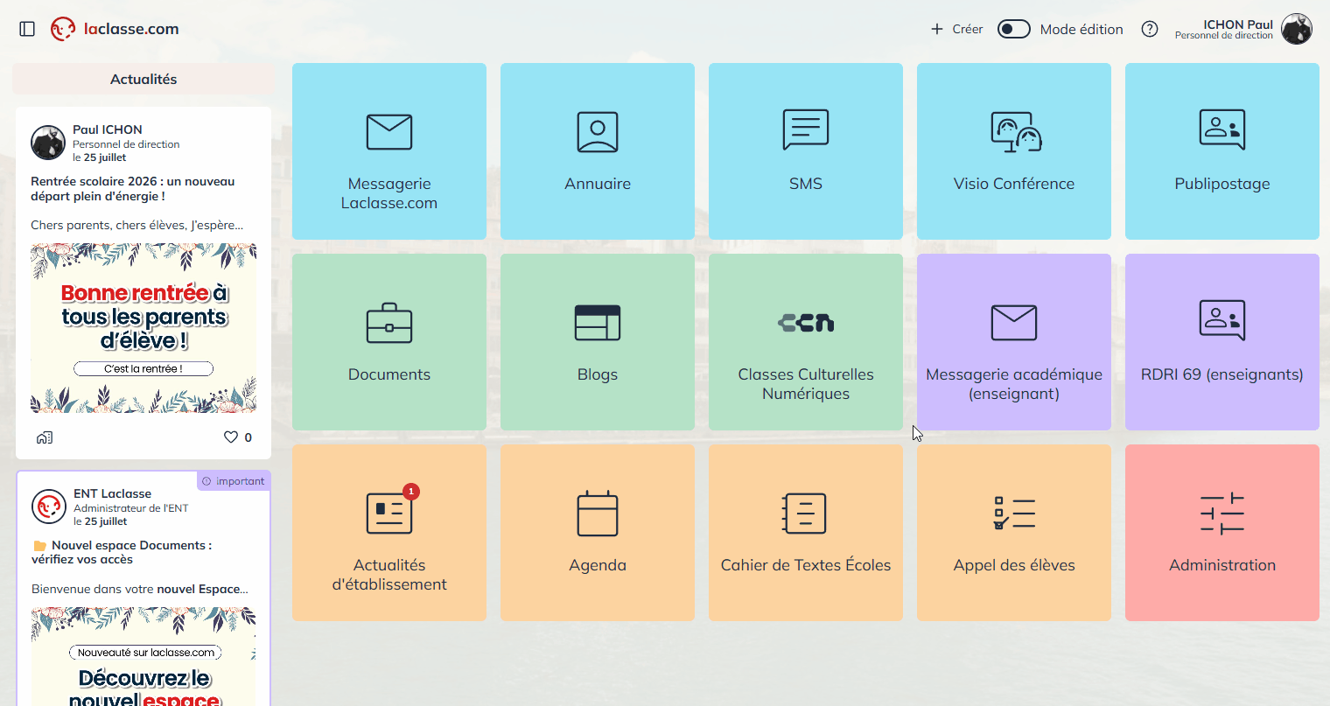Select the Actualités tab header
Screen dimensions: 1330x706
point(143,79)
